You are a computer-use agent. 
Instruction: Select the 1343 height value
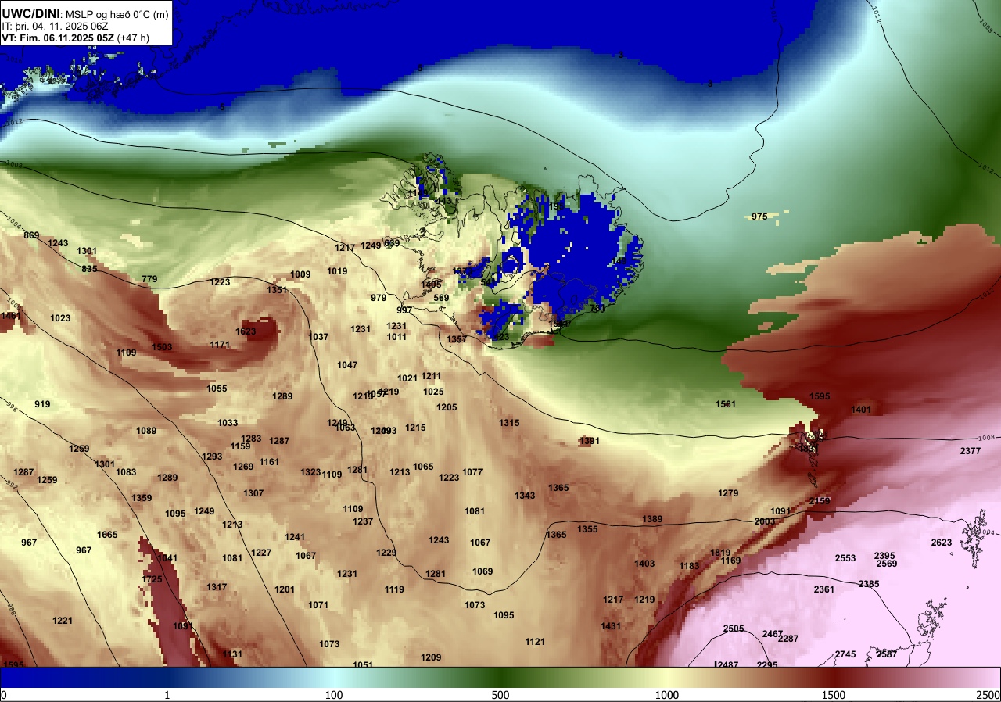[x=525, y=496]
